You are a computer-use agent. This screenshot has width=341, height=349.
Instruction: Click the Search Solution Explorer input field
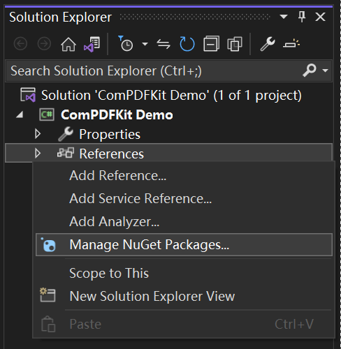click(154, 70)
